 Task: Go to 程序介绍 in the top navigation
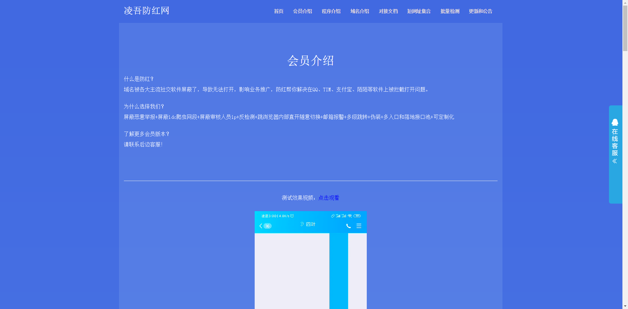click(x=331, y=11)
